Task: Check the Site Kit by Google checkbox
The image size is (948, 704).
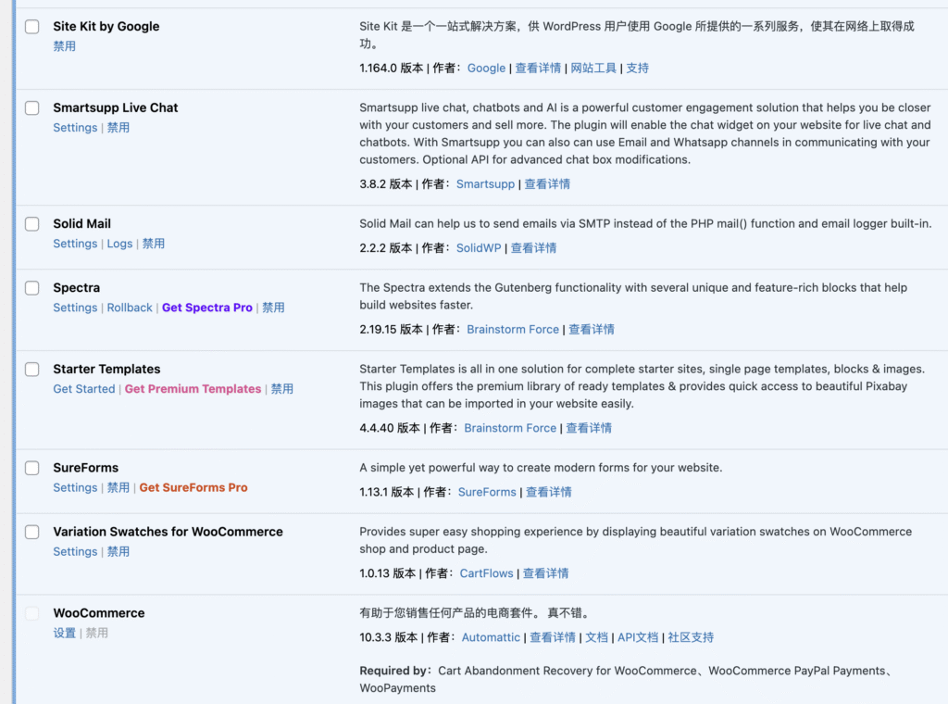Action: tap(32, 27)
